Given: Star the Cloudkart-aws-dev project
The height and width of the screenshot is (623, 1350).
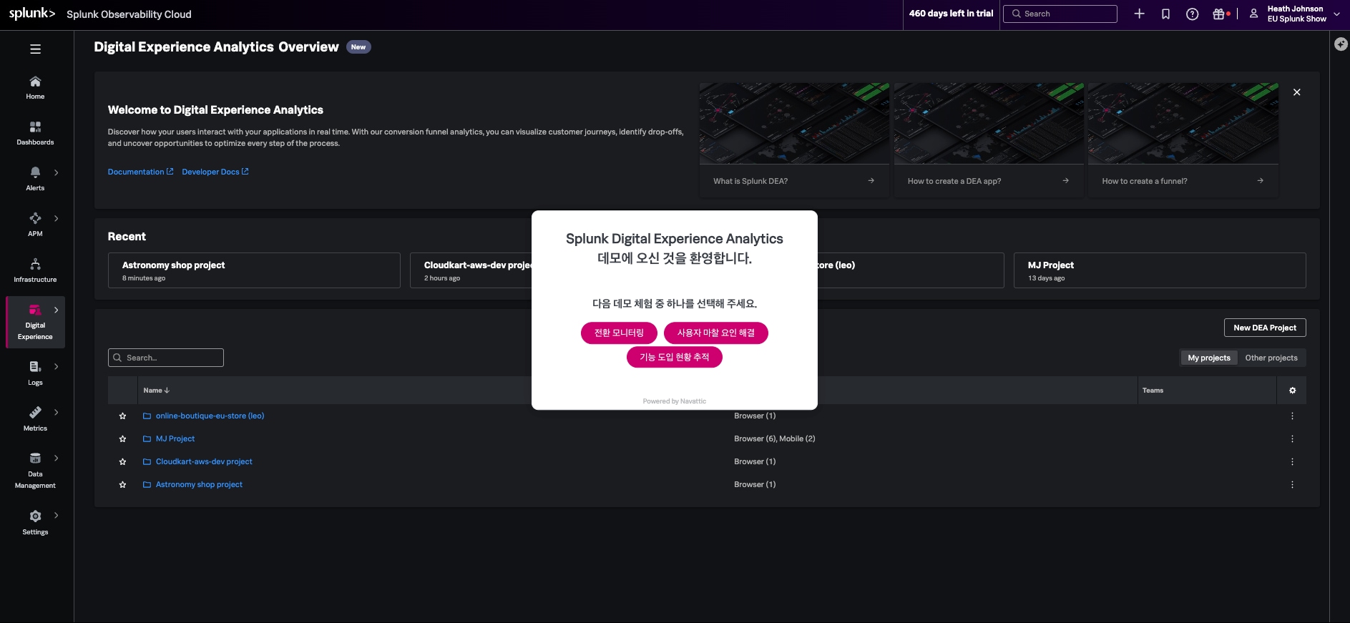Looking at the screenshot, I should pos(122,462).
